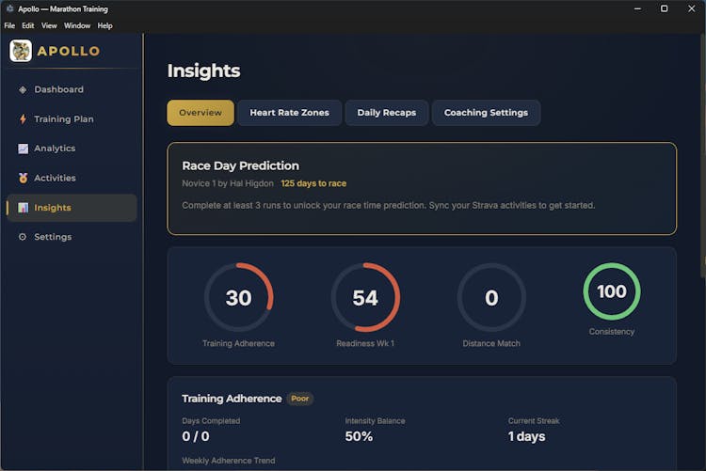Viewport: 706px width, 471px height.
Task: Click the Apollo logo icon in sidebar
Action: pyautogui.click(x=21, y=51)
